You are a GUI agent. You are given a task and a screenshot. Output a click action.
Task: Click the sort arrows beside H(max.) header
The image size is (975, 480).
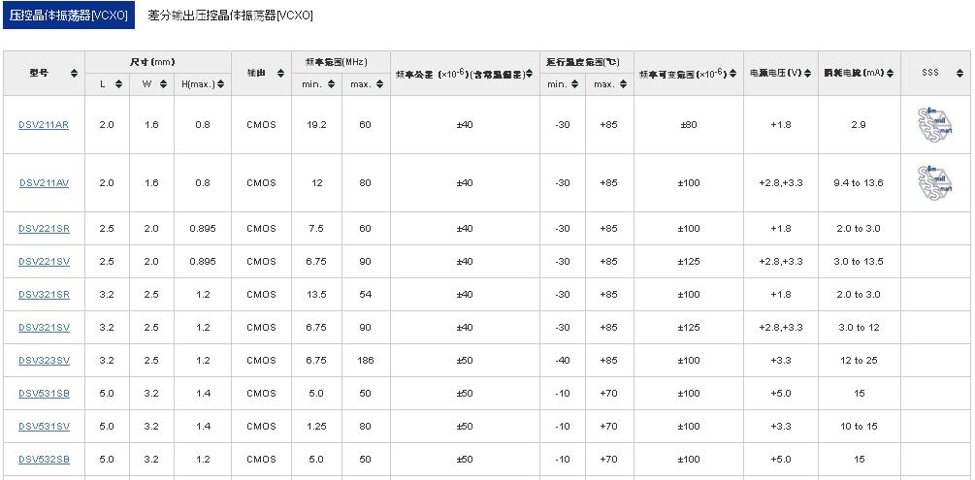click(x=221, y=84)
